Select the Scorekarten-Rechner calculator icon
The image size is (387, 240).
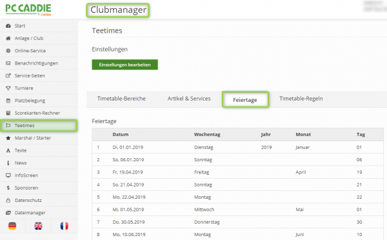pyautogui.click(x=8, y=113)
